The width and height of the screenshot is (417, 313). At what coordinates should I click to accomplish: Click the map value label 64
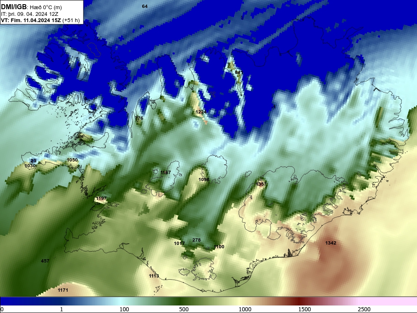click(x=145, y=6)
